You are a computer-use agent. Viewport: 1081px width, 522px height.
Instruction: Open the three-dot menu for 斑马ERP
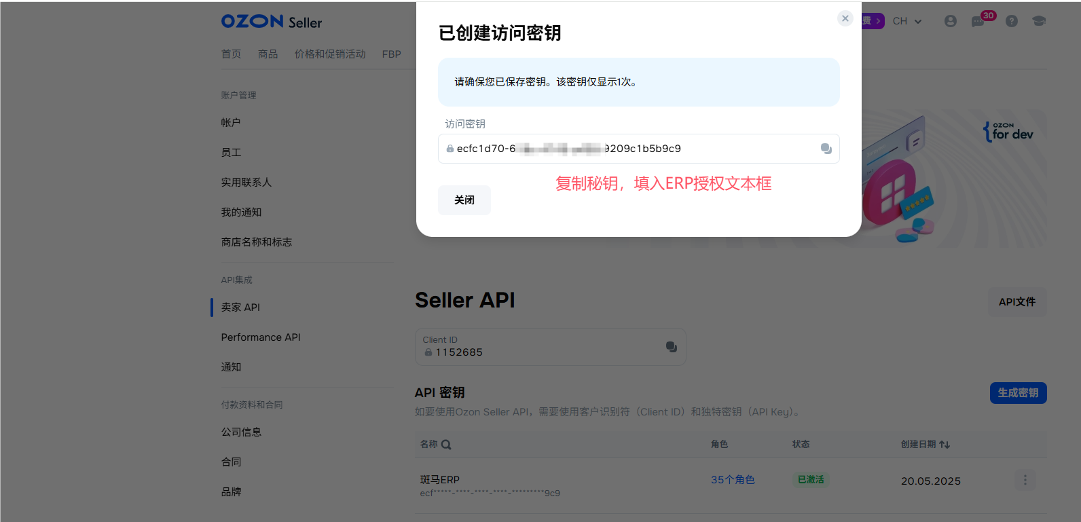coord(1025,481)
